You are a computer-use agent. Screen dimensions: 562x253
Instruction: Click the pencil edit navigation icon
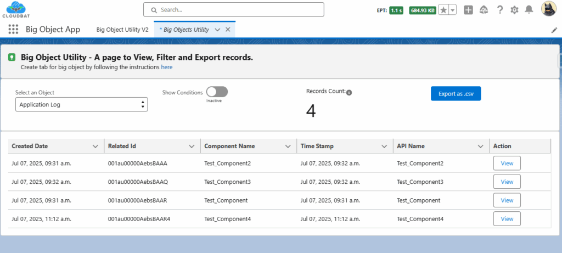point(554,30)
